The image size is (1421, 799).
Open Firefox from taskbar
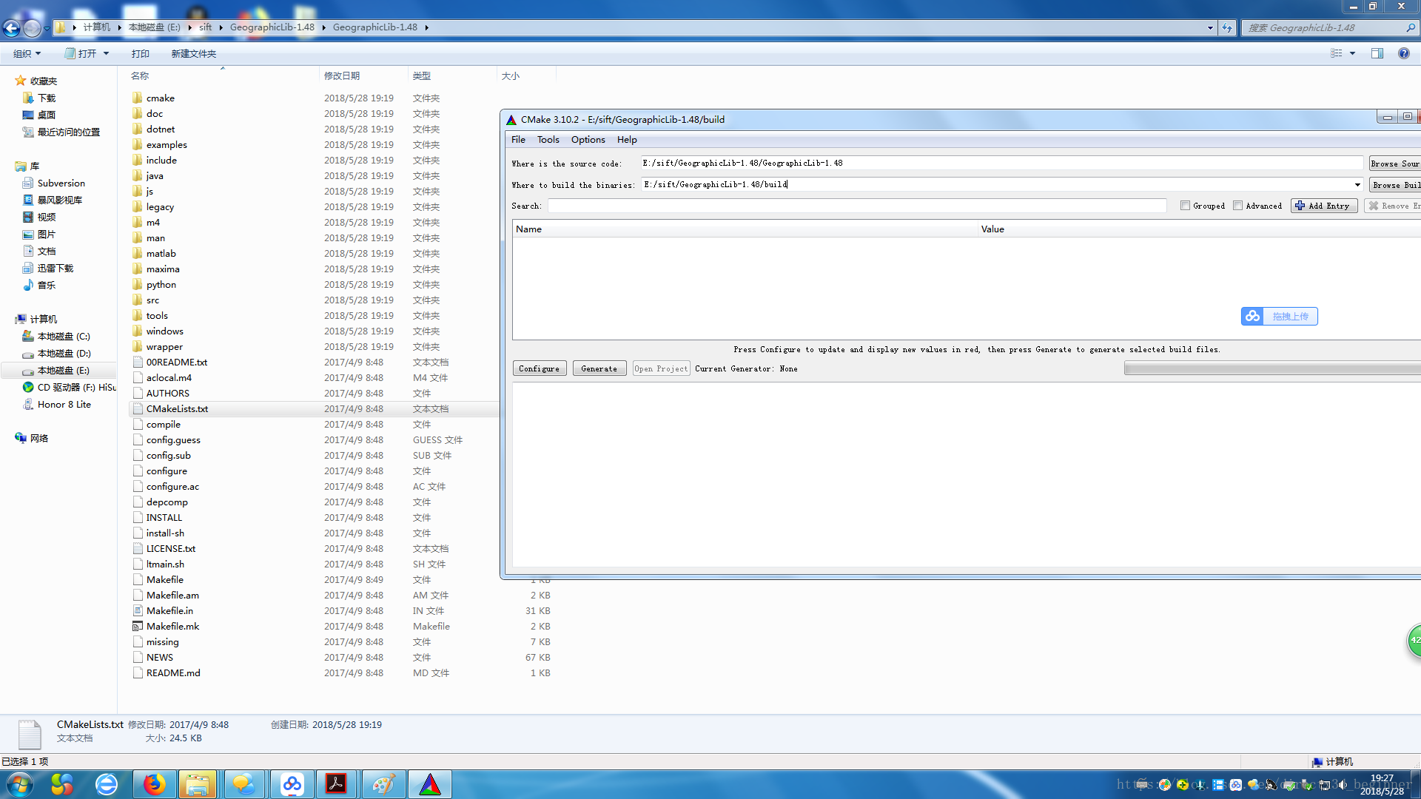point(154,784)
